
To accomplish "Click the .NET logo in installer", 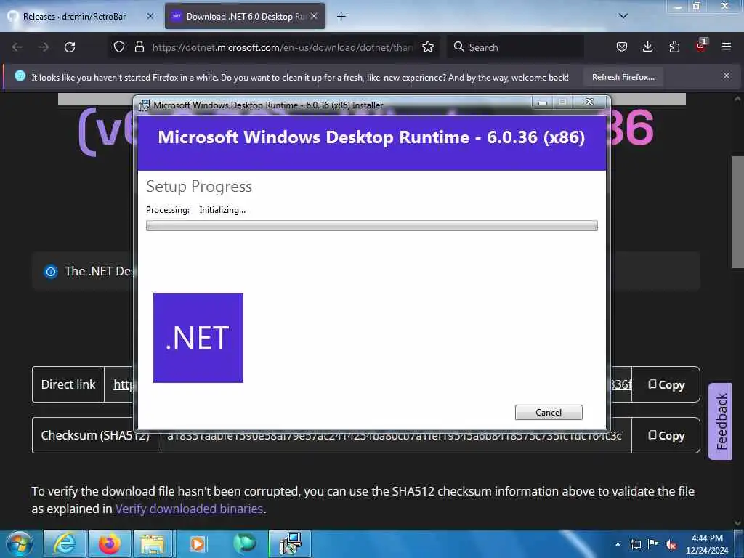I will pyautogui.click(x=198, y=337).
